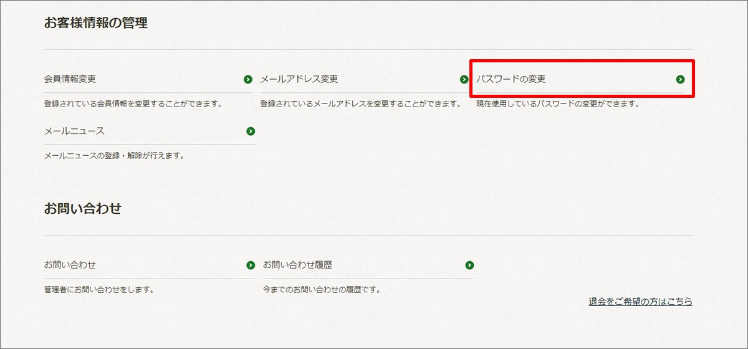748x349 pixels.
Task: Click the green arrow icon beside メールアドレス変更
Action: (x=464, y=79)
